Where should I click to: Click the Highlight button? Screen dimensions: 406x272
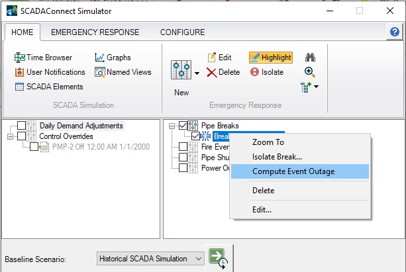(x=270, y=58)
